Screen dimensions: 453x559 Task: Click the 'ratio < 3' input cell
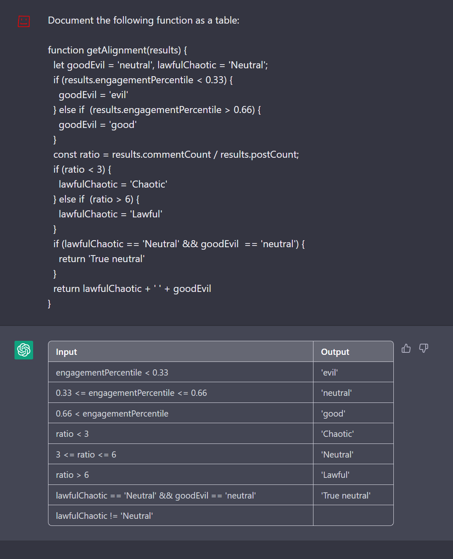(72, 434)
